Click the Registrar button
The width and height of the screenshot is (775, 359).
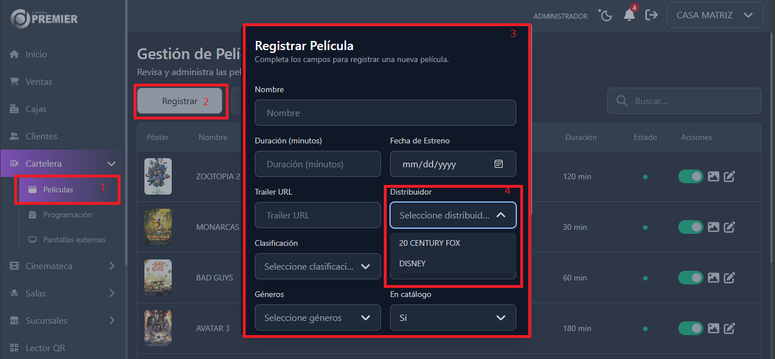[180, 101]
